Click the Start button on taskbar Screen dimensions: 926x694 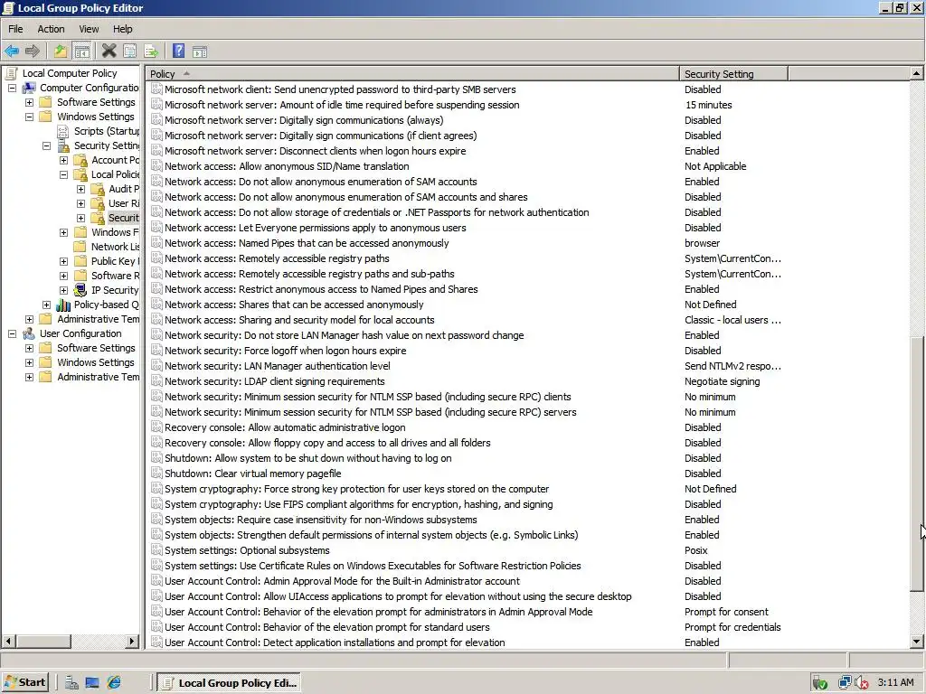point(25,683)
